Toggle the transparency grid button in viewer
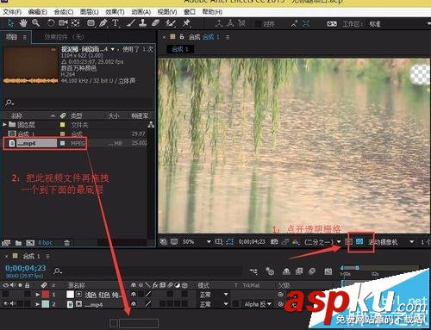The width and height of the screenshot is (431, 330). (359, 241)
